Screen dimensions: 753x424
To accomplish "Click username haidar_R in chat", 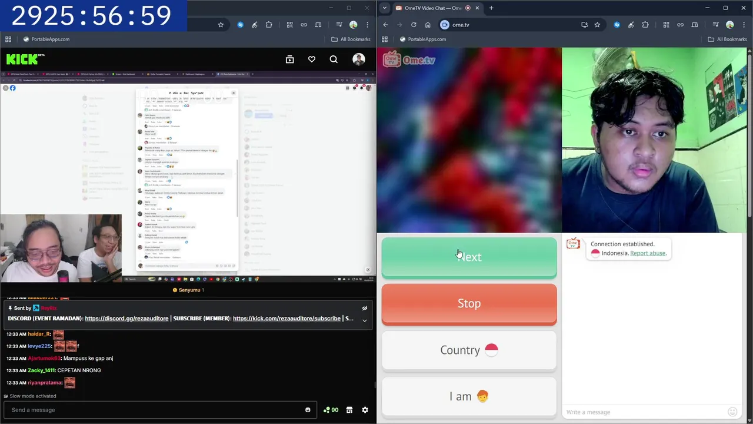I will pos(39,334).
